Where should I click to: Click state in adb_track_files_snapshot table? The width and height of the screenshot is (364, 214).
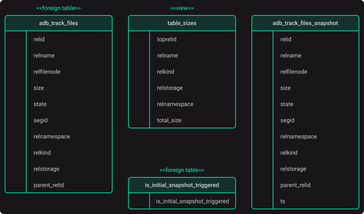(287, 104)
